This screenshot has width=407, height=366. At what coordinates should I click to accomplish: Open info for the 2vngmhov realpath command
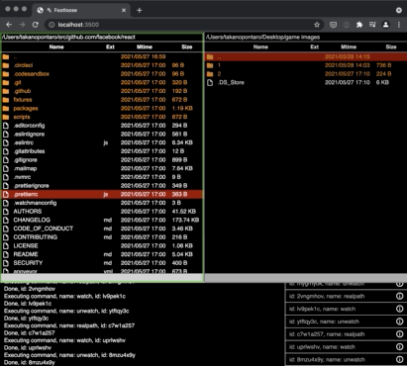[x=399, y=296]
